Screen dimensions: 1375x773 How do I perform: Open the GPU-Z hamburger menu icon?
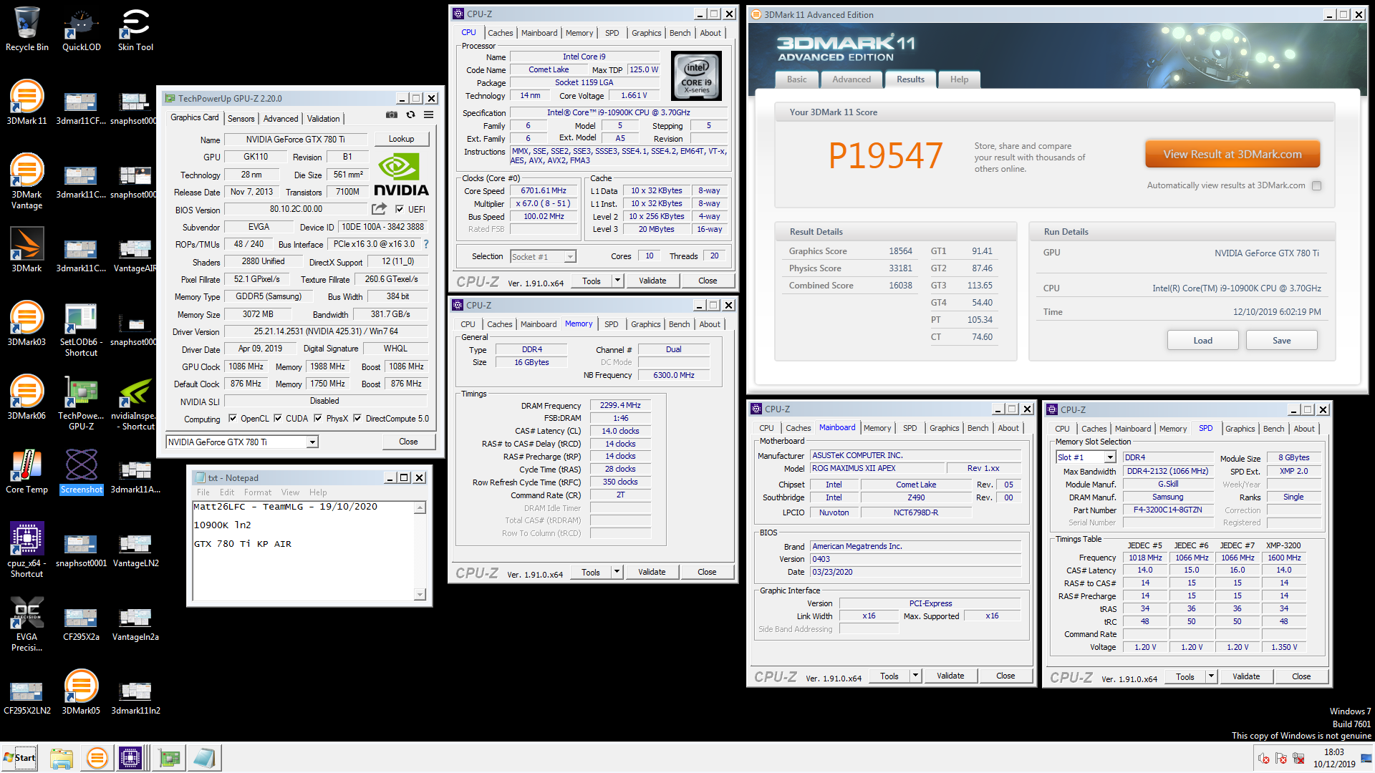coord(428,115)
